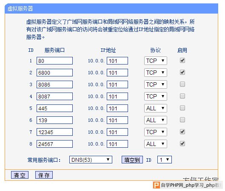Open the ALL protocol dropdown for port 445
Screen dimensions: 225x191
coord(156,108)
